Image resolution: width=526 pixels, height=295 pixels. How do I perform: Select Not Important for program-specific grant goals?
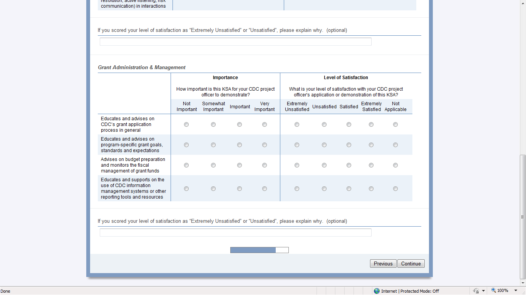tap(186, 145)
